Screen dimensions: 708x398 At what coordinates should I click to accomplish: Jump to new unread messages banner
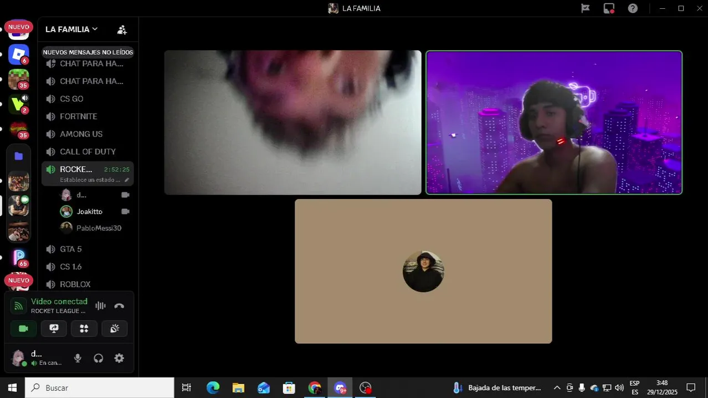pyautogui.click(x=88, y=52)
